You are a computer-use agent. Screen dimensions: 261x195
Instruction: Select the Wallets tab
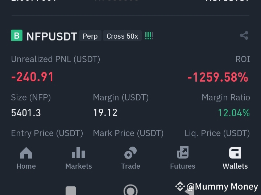235,158
